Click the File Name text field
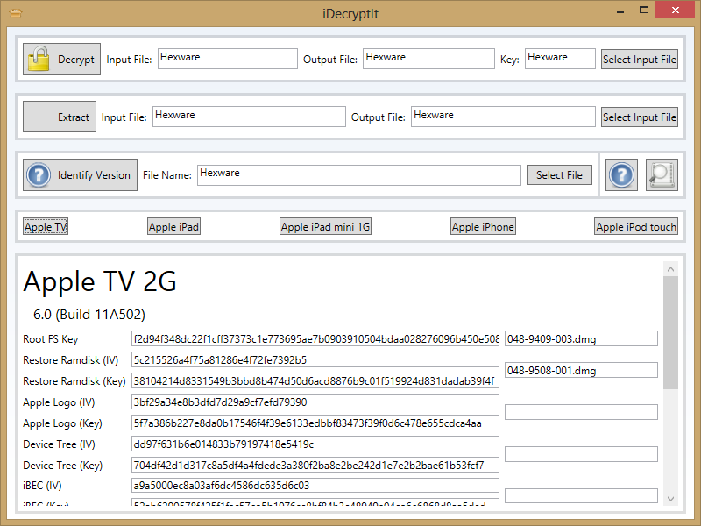Screen dimensions: 701x526 [x=359, y=174]
